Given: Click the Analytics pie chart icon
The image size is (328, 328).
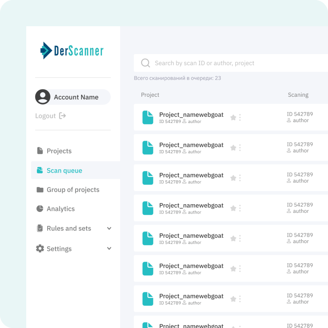Looking at the screenshot, I should (39, 209).
